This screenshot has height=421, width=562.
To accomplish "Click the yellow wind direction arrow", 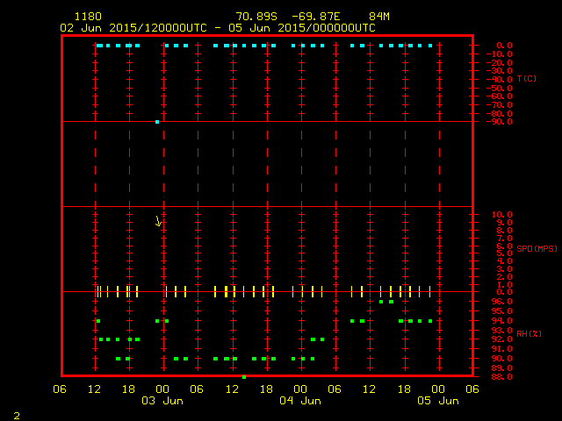I will click(x=159, y=221).
